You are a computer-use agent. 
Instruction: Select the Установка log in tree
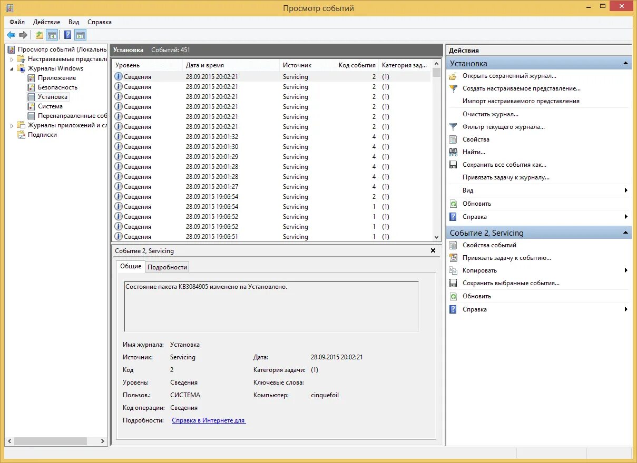click(x=53, y=97)
